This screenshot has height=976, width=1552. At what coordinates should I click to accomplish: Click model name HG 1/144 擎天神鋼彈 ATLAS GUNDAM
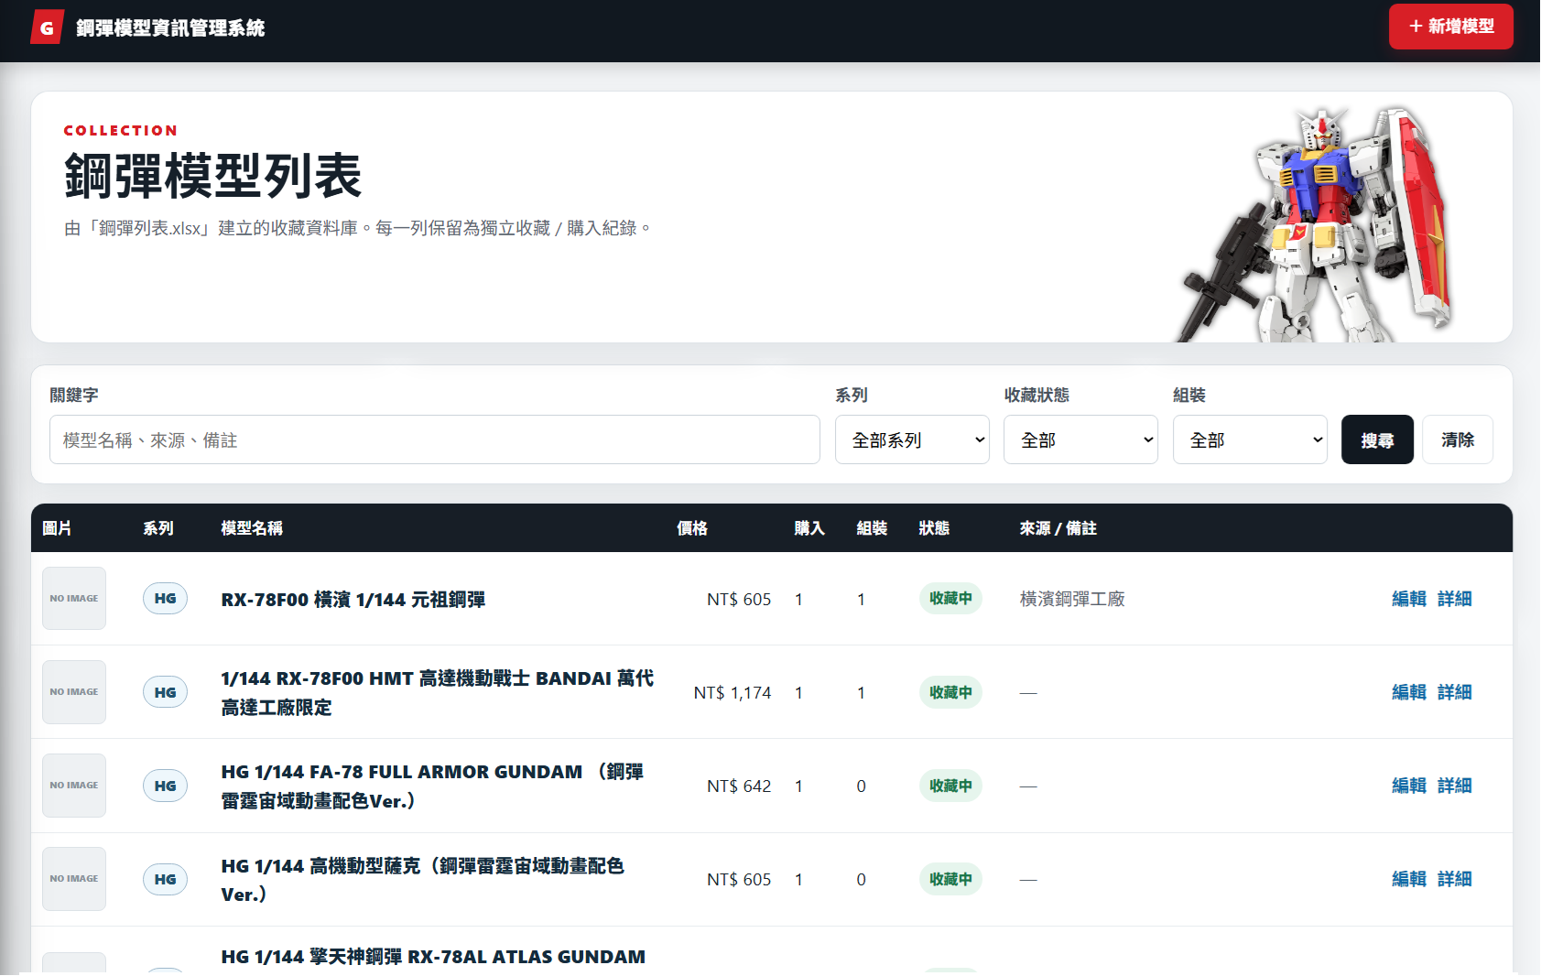pyautogui.click(x=433, y=957)
